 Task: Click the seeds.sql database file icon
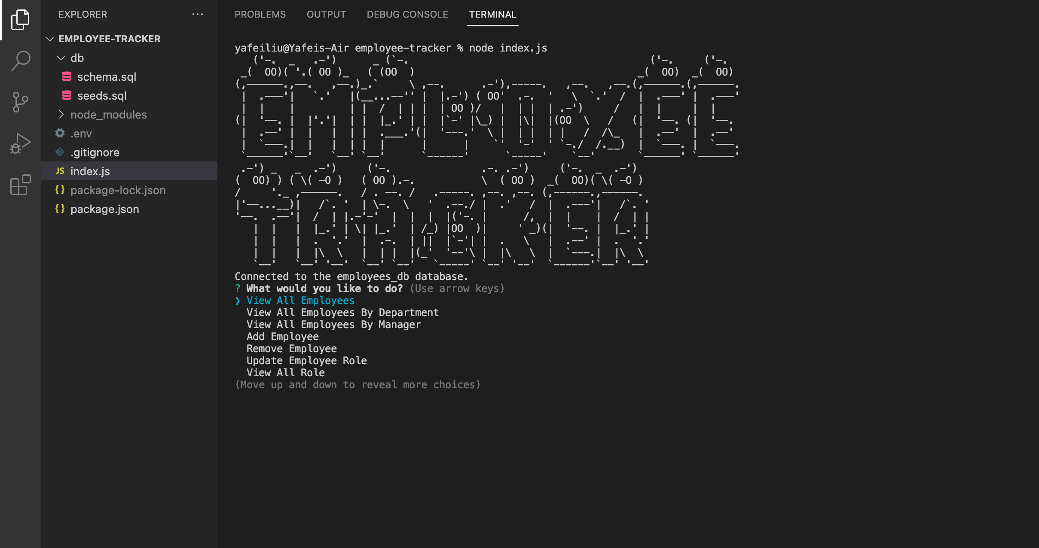(67, 96)
